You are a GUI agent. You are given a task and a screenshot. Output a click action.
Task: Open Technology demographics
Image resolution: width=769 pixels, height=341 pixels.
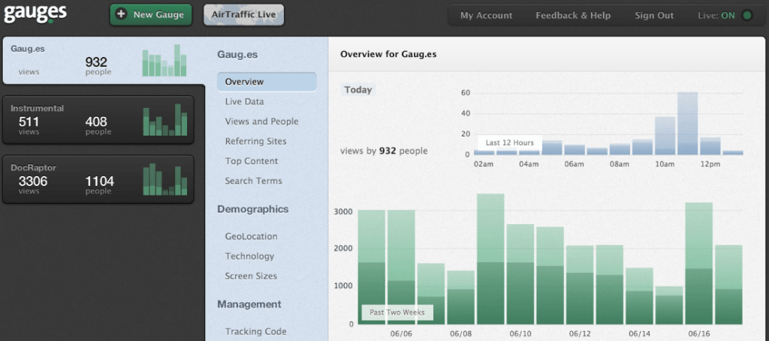[x=249, y=256]
